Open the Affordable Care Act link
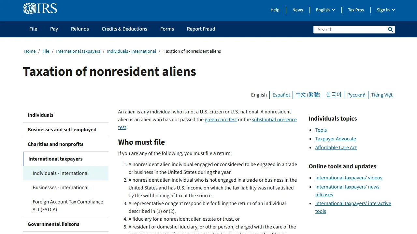 pos(336,148)
